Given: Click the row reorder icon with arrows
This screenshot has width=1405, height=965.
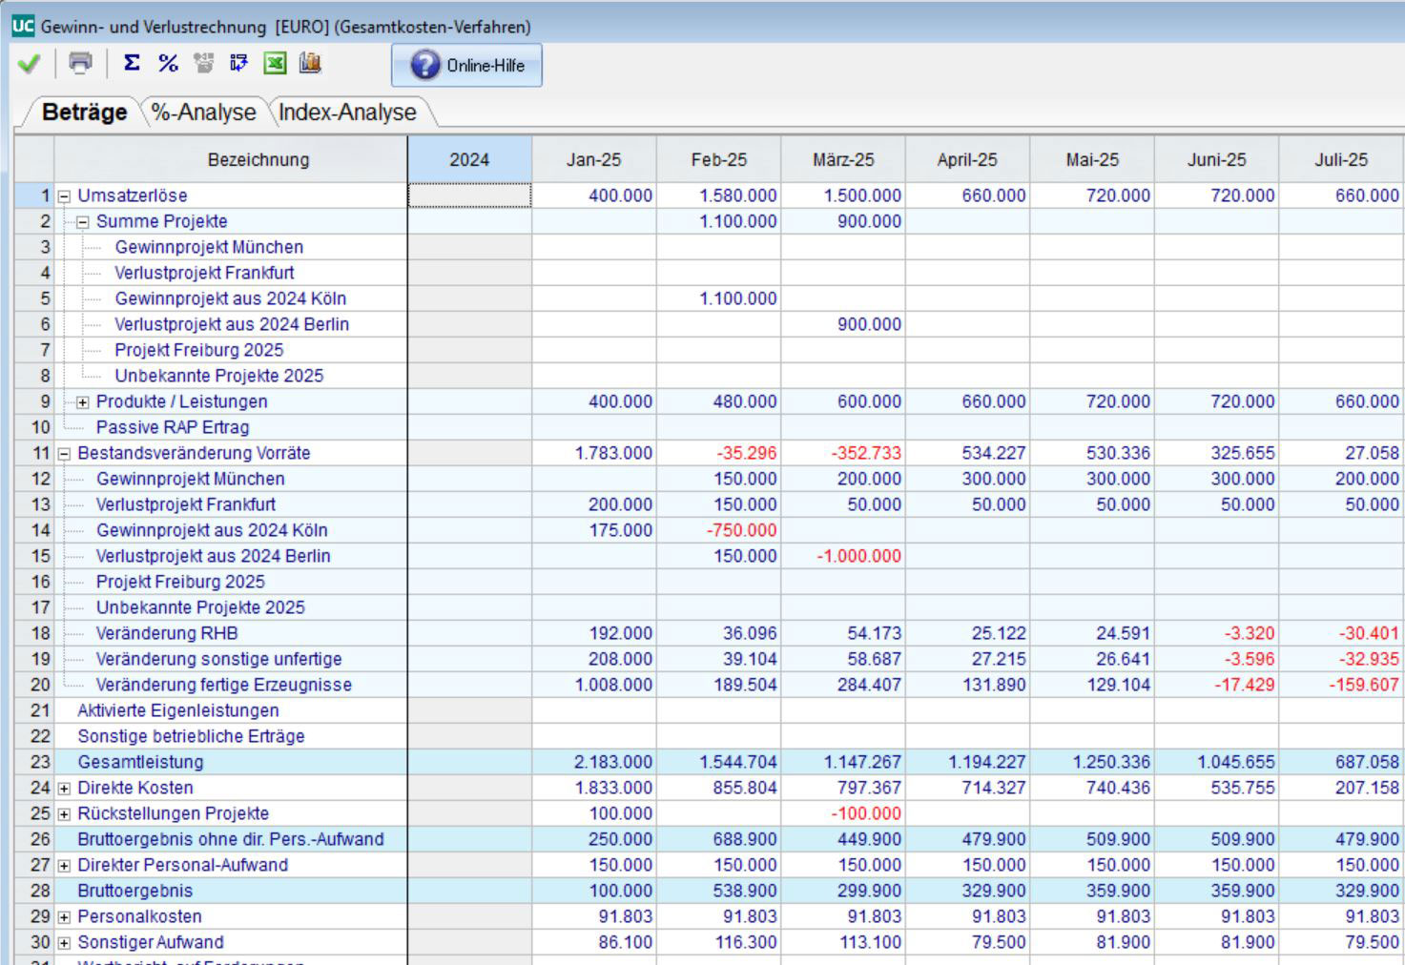Looking at the screenshot, I should (x=238, y=64).
